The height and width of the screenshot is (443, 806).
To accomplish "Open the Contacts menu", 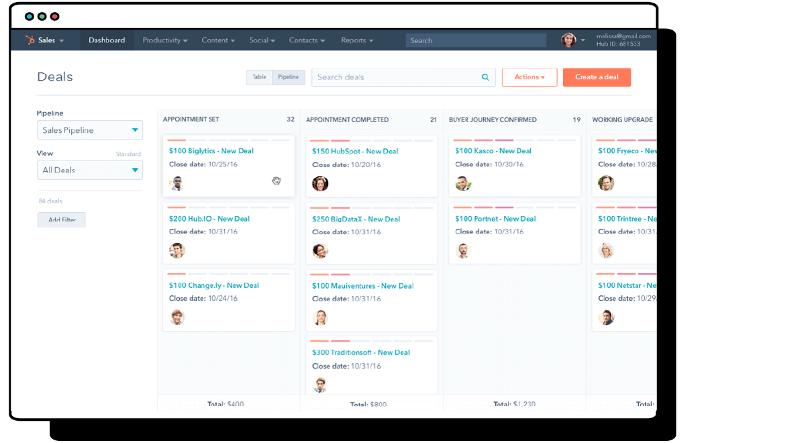I will click(x=307, y=40).
